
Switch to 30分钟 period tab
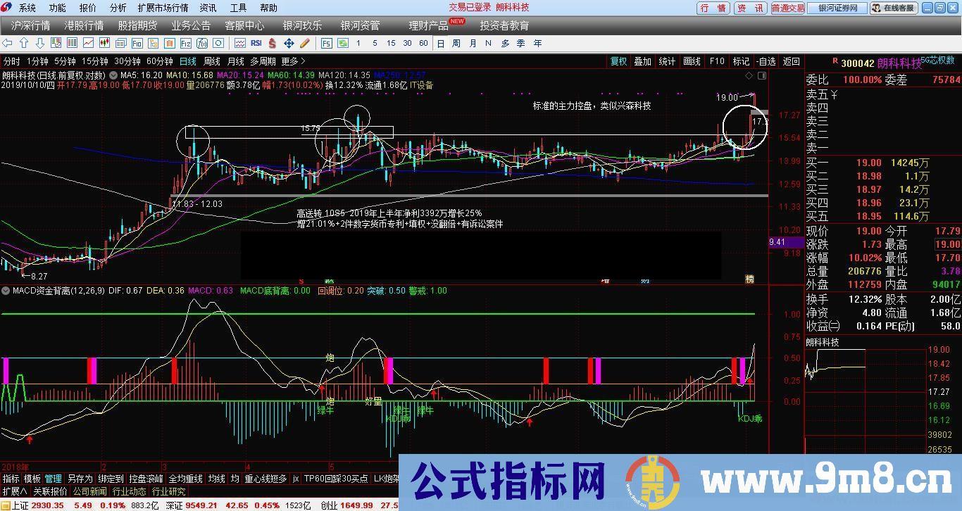tap(127, 61)
